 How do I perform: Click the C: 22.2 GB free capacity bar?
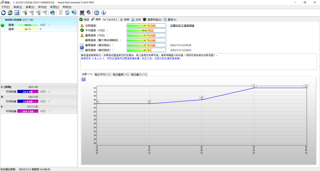pos(28,92)
